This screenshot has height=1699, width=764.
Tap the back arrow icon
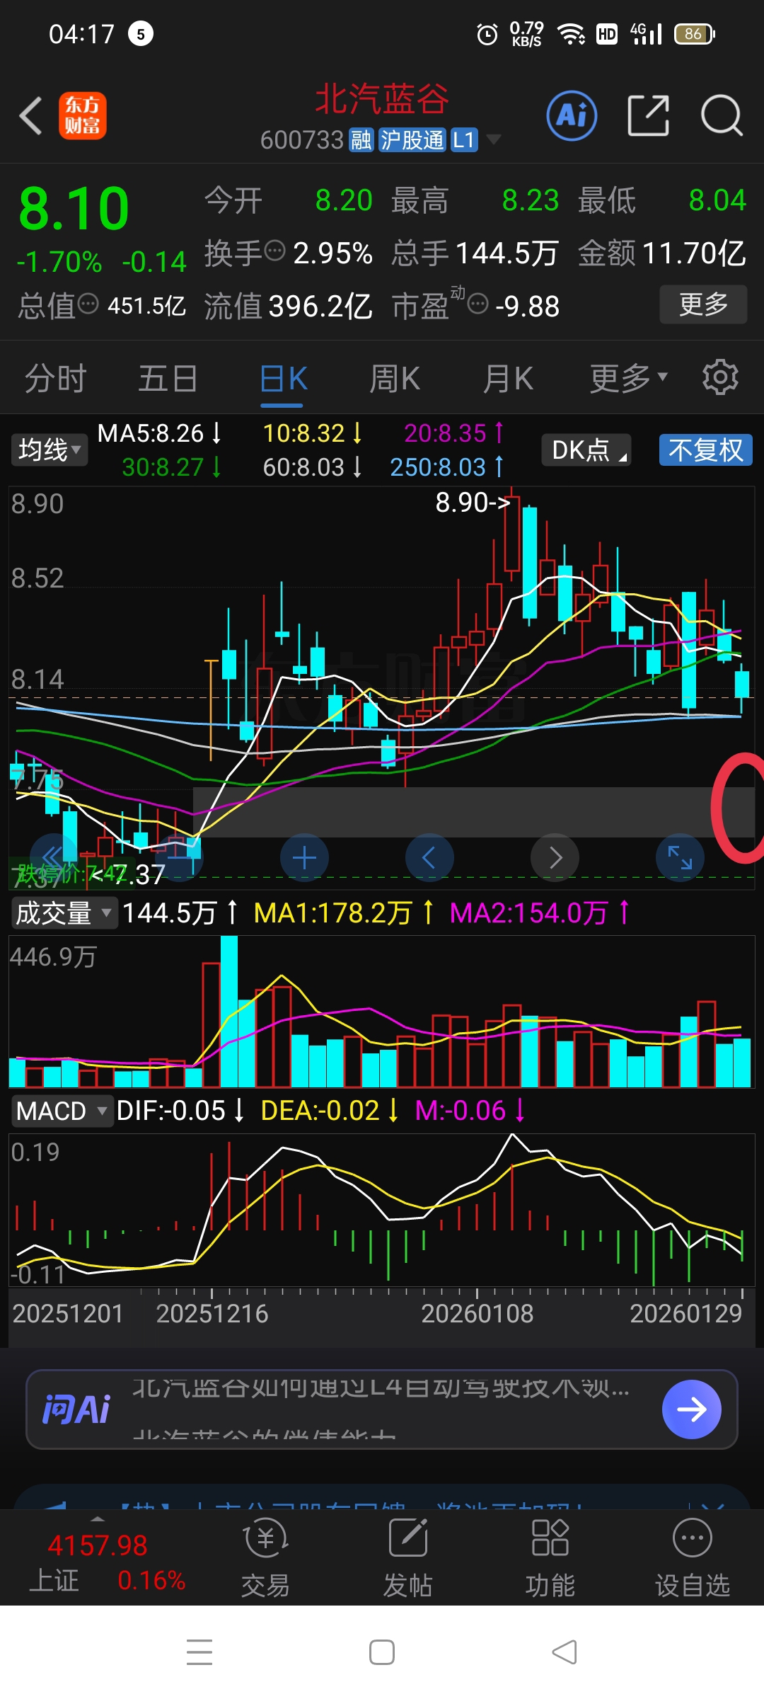click(30, 115)
